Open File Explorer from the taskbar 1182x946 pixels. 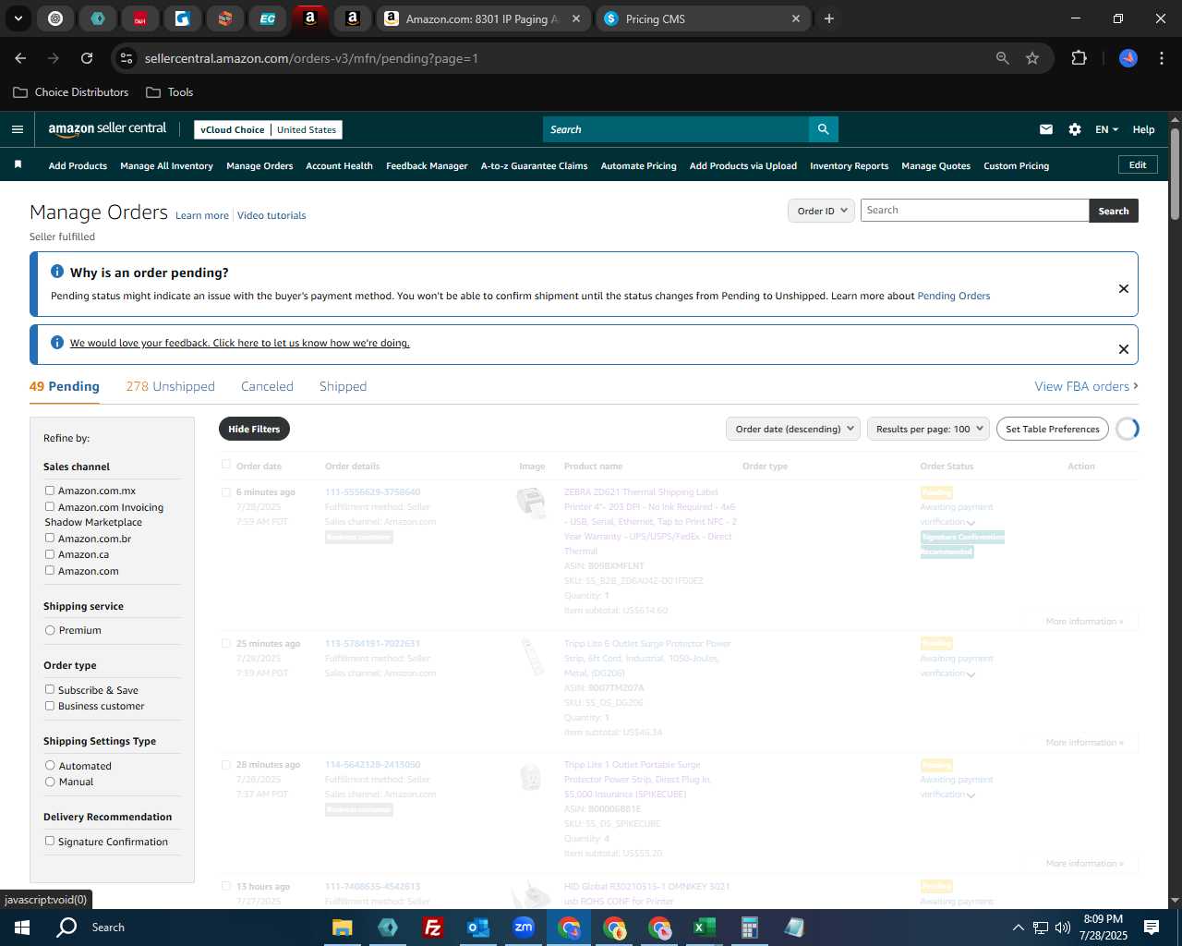pyautogui.click(x=343, y=928)
